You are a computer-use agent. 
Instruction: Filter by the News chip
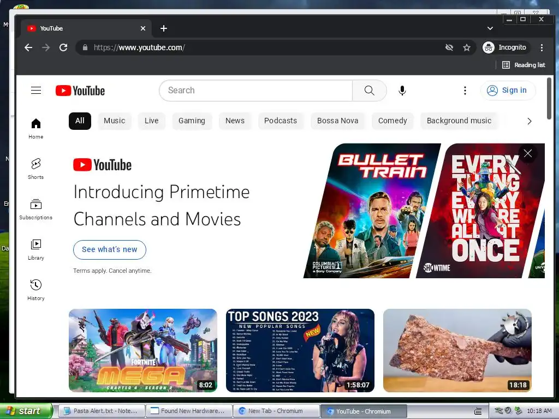235,121
